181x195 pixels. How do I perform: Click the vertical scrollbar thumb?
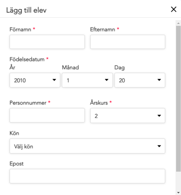178,99
